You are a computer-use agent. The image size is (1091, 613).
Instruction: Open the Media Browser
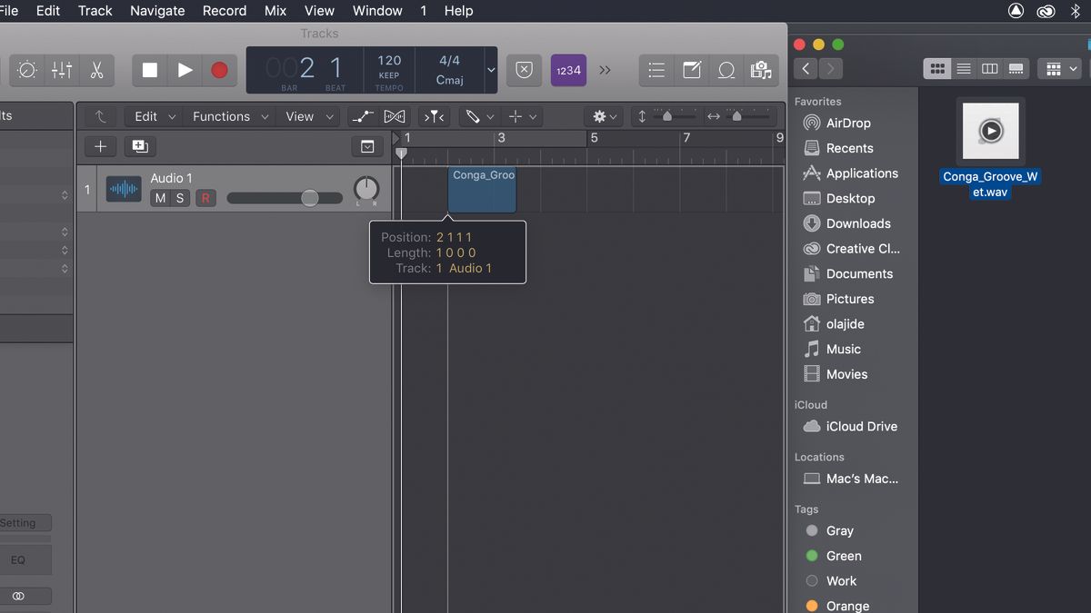click(x=761, y=70)
